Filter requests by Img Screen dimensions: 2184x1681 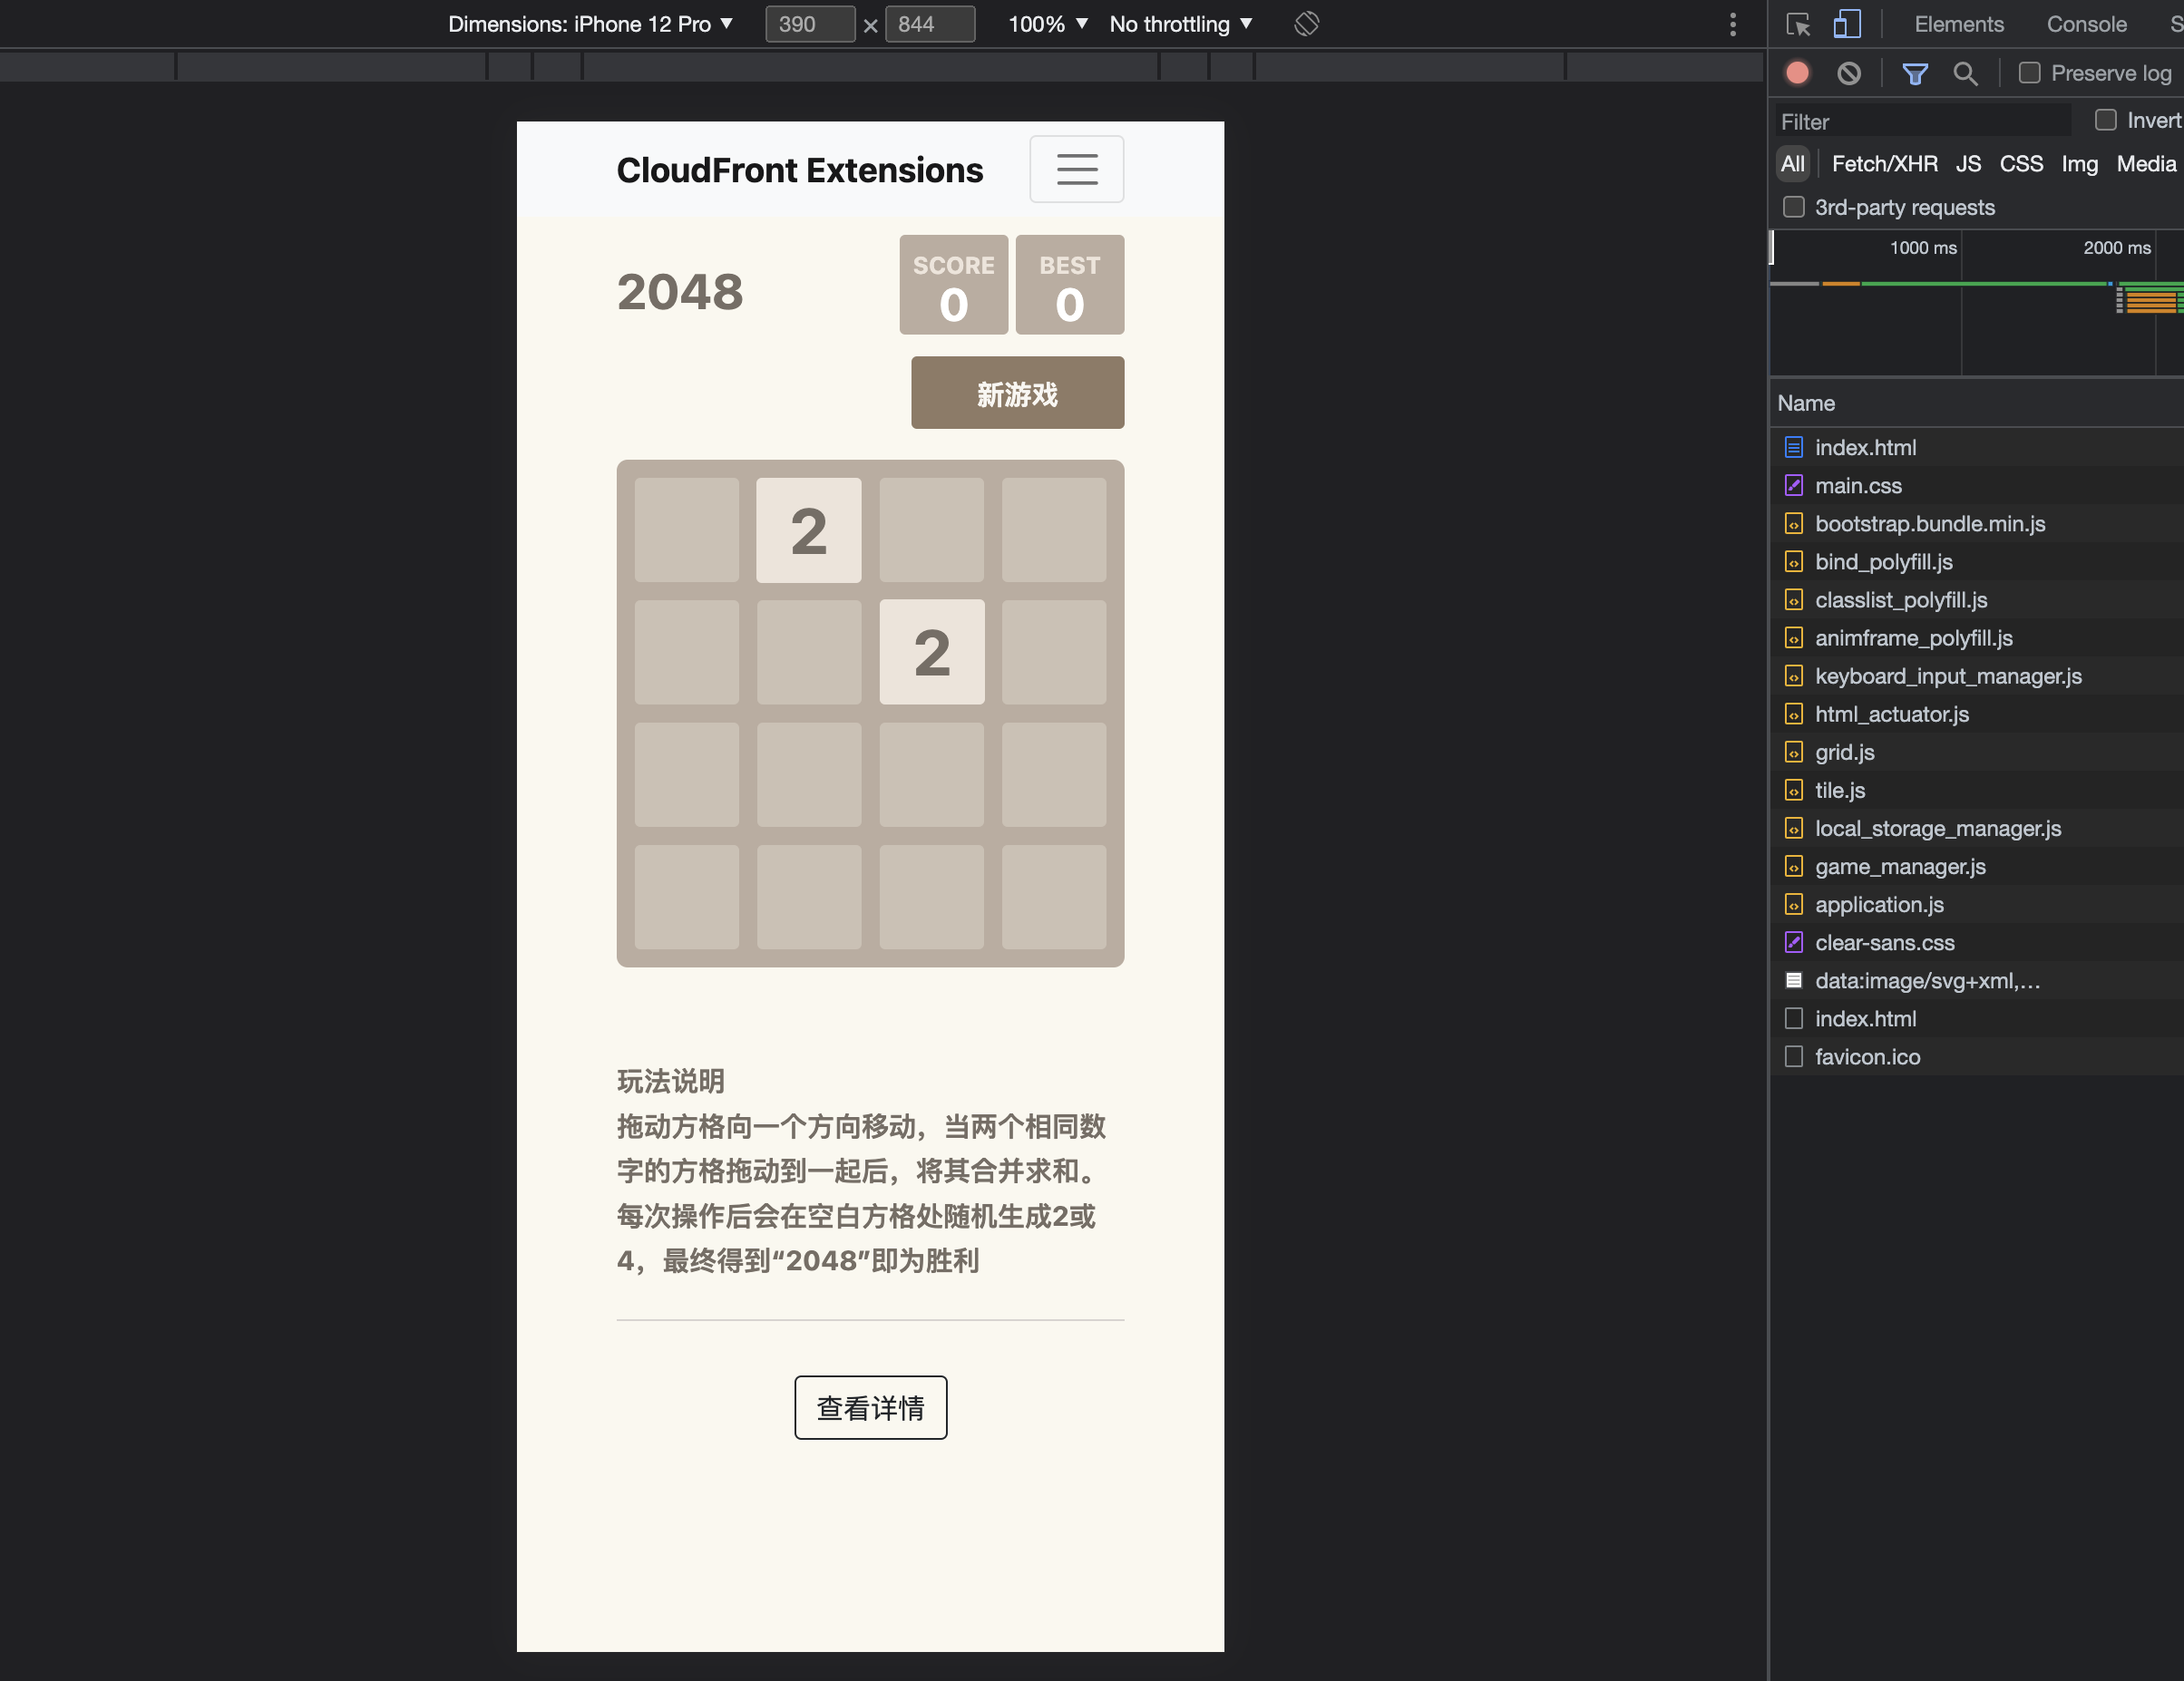coord(2079,163)
